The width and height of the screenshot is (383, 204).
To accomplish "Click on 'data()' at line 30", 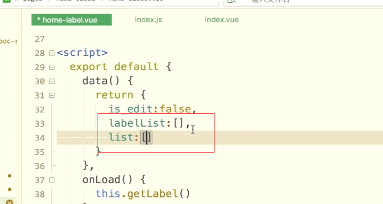I will click(x=101, y=81).
